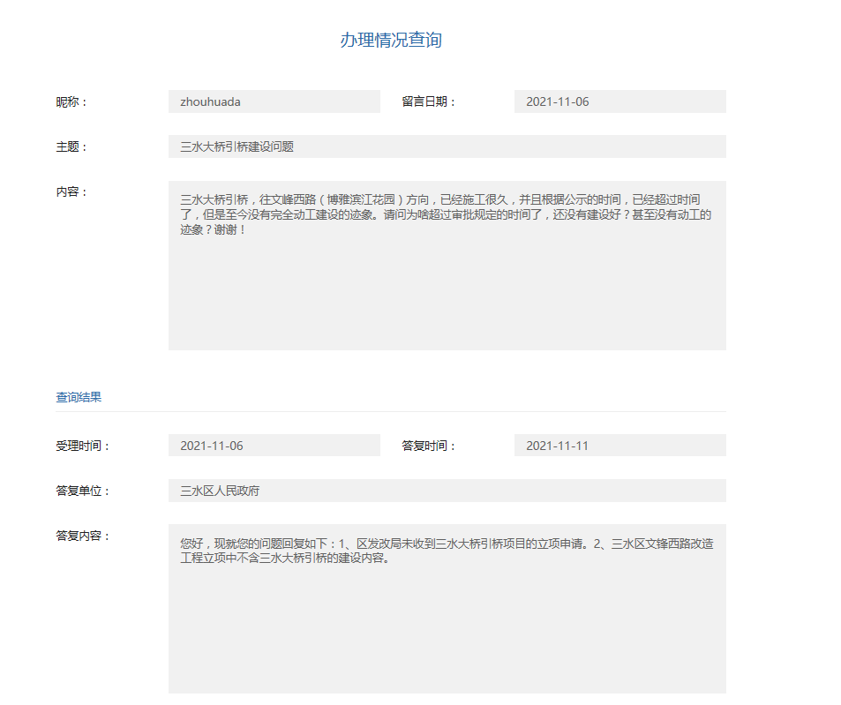Screen dimensions: 841x705
Task: Click the 查询结果 section heading
Action: [79, 397]
